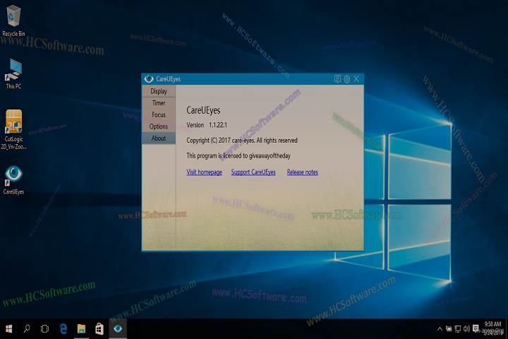This screenshot has width=508, height=339.
Task: Click the feedback note icon in title bar
Action: (337, 79)
